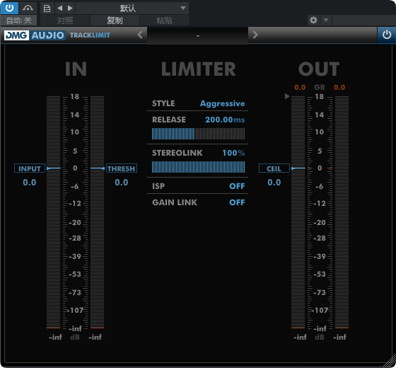Toggle the blue plugin power button top-left
396x368 pixels.
[x=9, y=8]
